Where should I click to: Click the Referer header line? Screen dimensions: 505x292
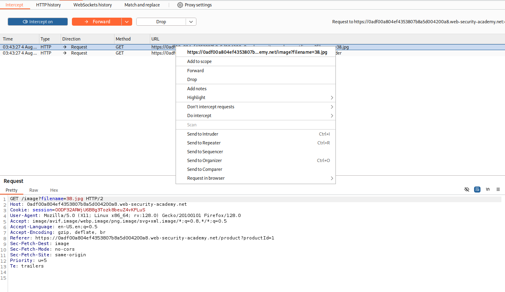click(x=142, y=238)
